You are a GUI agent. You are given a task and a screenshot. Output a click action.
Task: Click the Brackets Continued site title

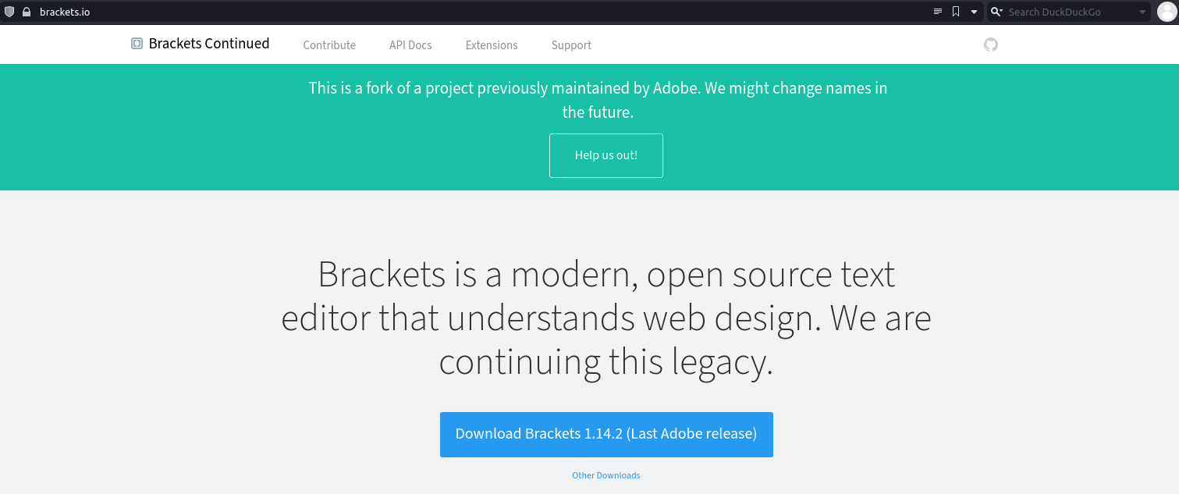[x=209, y=44]
